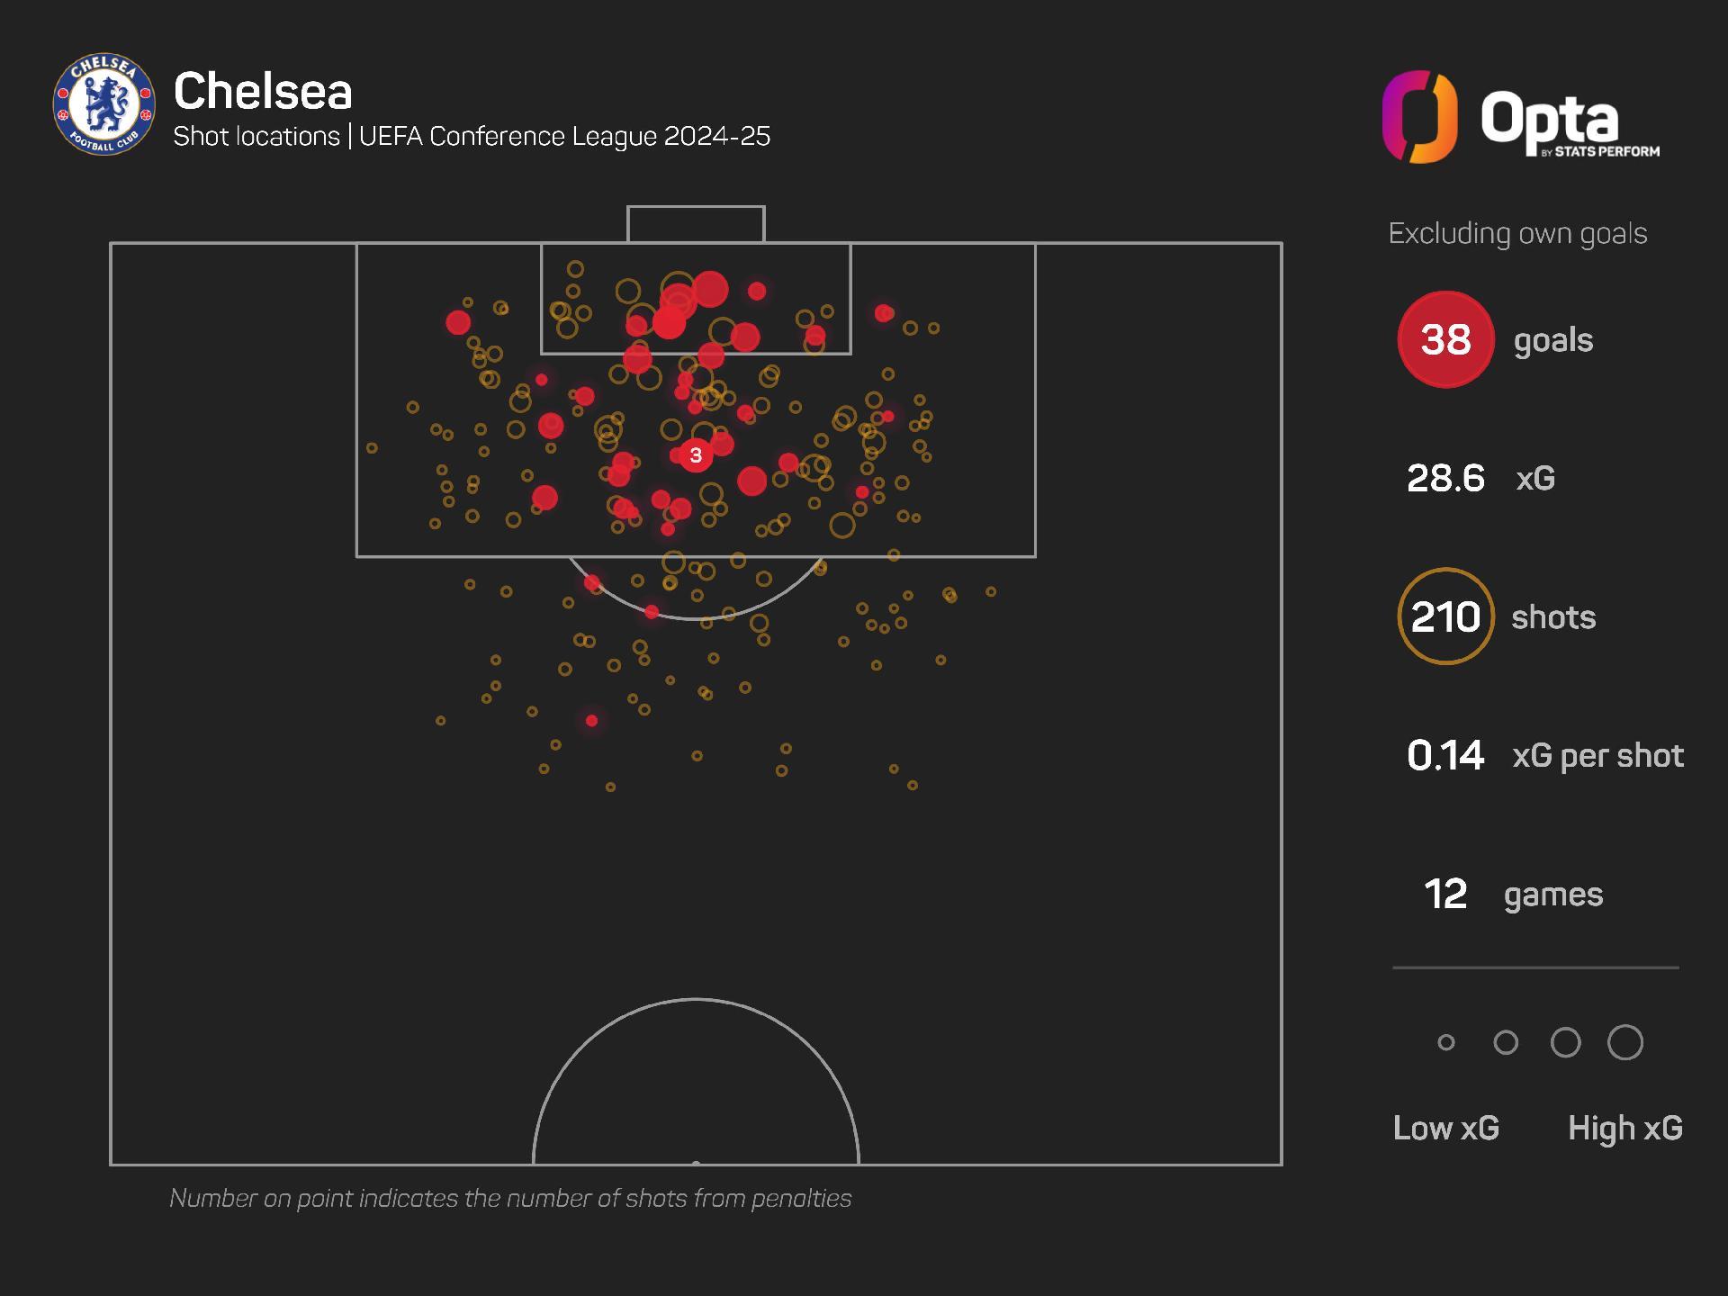Select the penalty marker labeled 3
Image resolution: width=1728 pixels, height=1296 pixels.
pyautogui.click(x=696, y=455)
